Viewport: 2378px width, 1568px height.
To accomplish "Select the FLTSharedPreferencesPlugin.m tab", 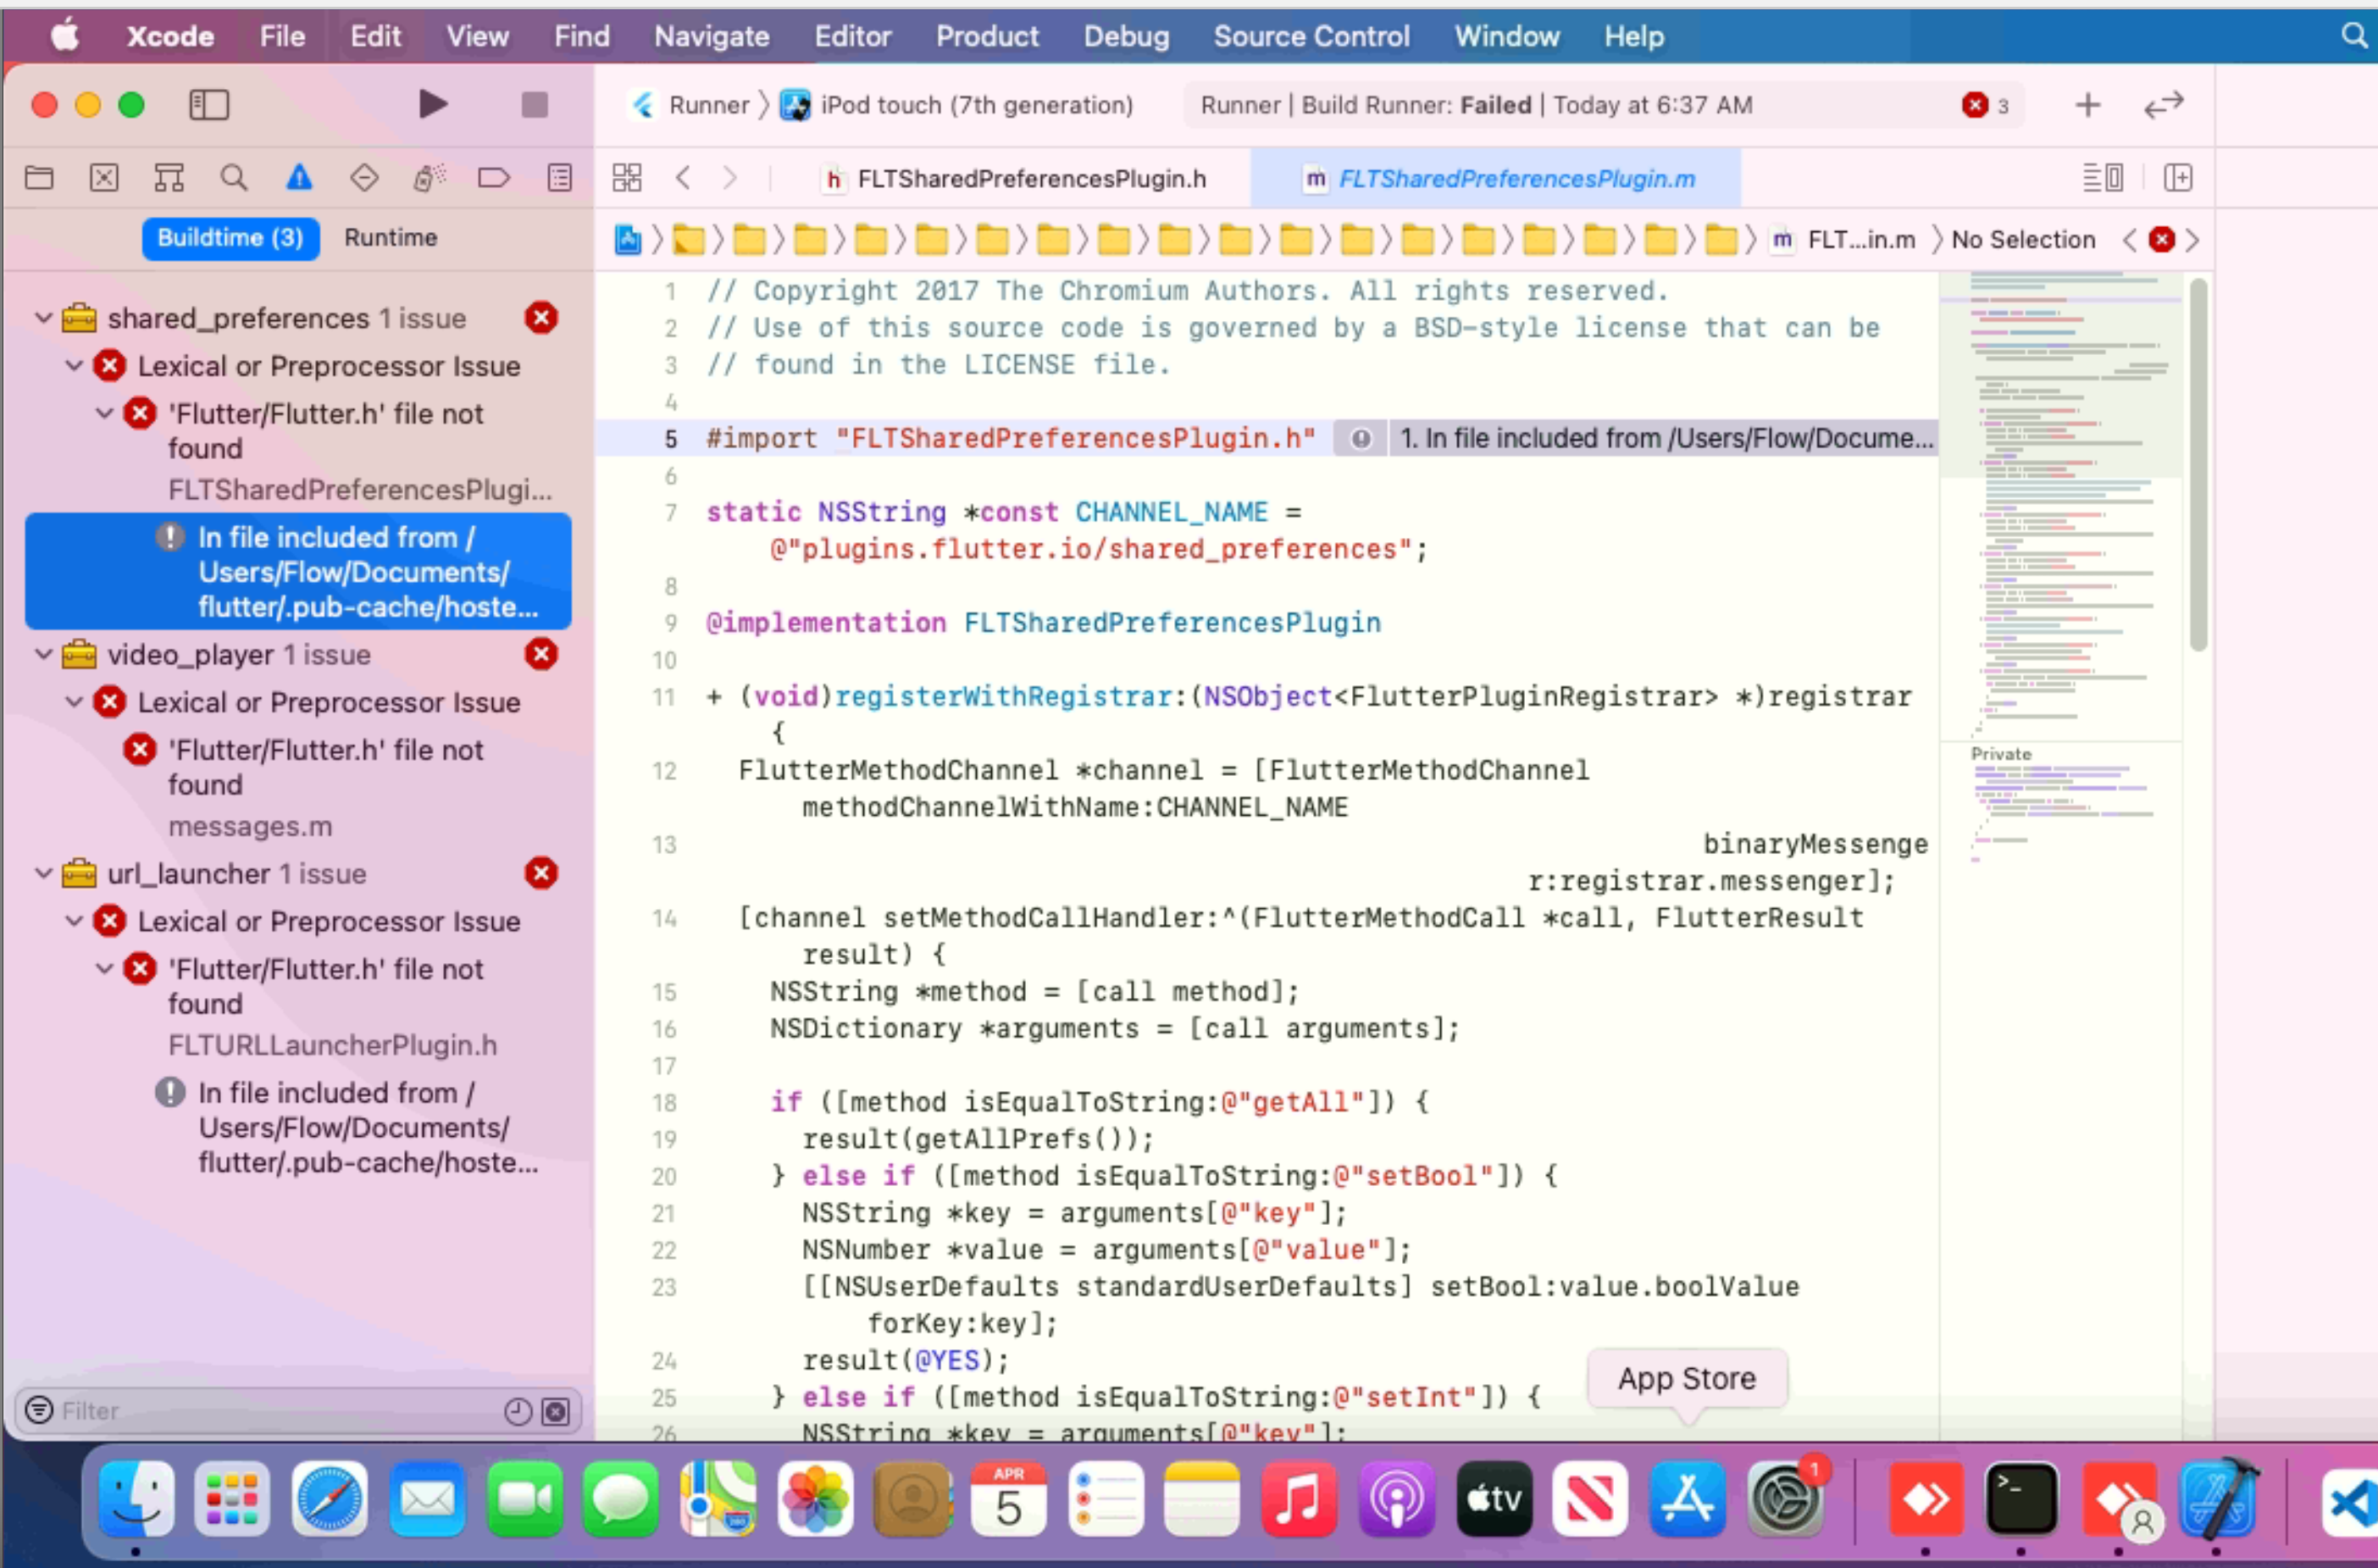I will pyautogui.click(x=1497, y=179).
